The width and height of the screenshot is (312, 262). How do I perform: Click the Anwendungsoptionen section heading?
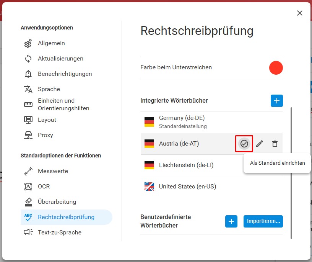(x=47, y=28)
